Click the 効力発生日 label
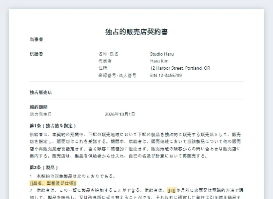 click(40, 114)
